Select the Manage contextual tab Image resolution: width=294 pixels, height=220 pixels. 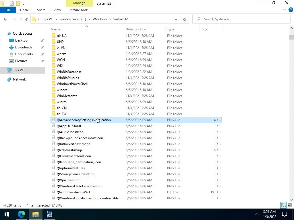[x=79, y=3]
